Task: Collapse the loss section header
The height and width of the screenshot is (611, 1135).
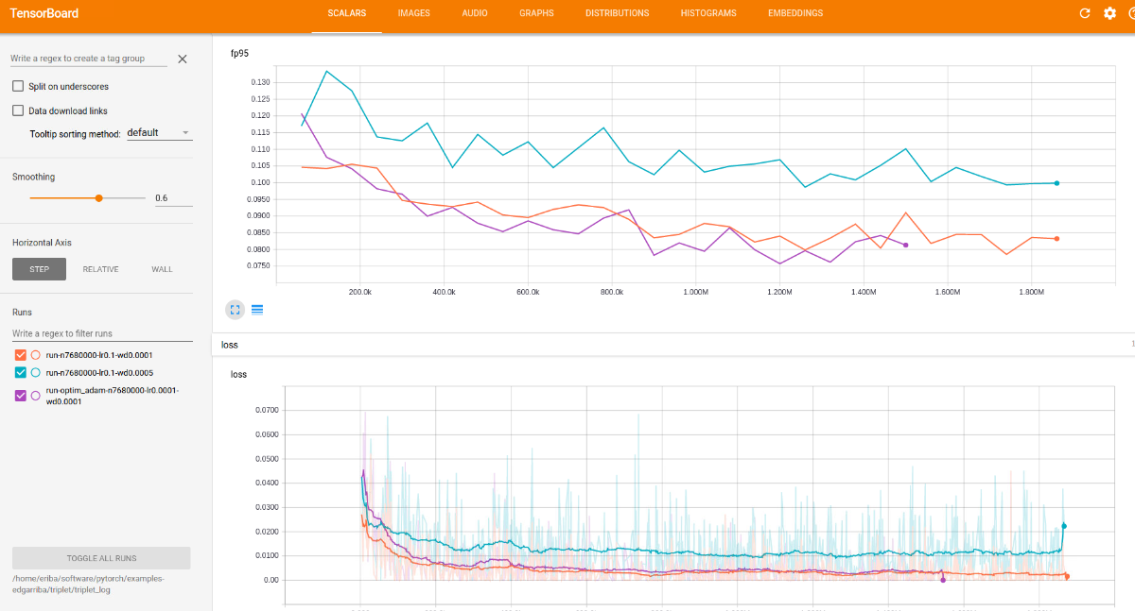Action: (x=672, y=345)
